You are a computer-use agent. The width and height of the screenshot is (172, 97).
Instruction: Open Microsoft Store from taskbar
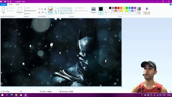(x=21, y=95)
